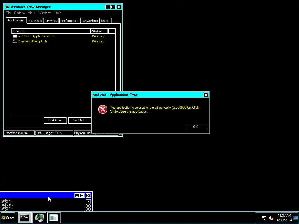The width and height of the screenshot is (299, 224).
Task: Open the Options menu in Task Manager
Action: point(19,13)
